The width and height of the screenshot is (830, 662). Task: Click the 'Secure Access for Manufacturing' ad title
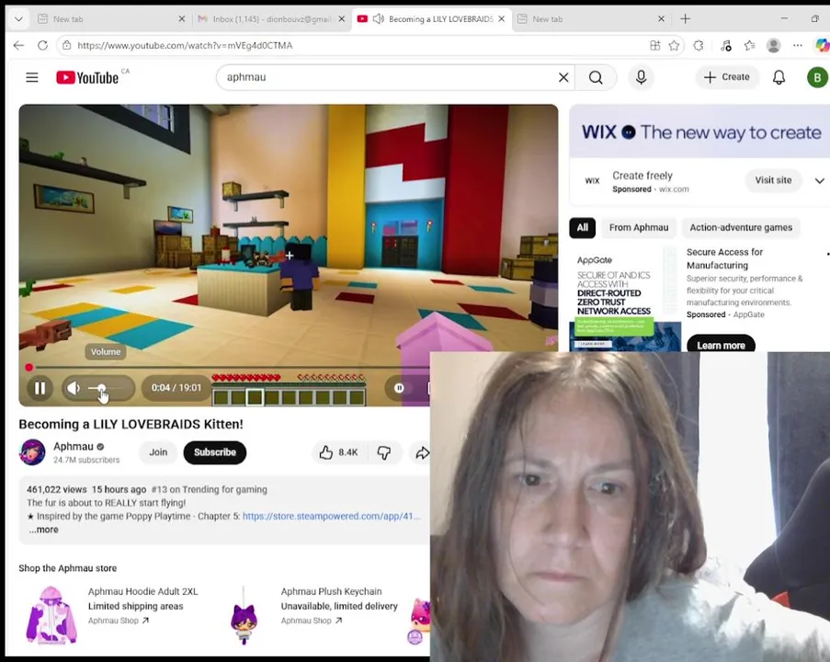tap(724, 258)
